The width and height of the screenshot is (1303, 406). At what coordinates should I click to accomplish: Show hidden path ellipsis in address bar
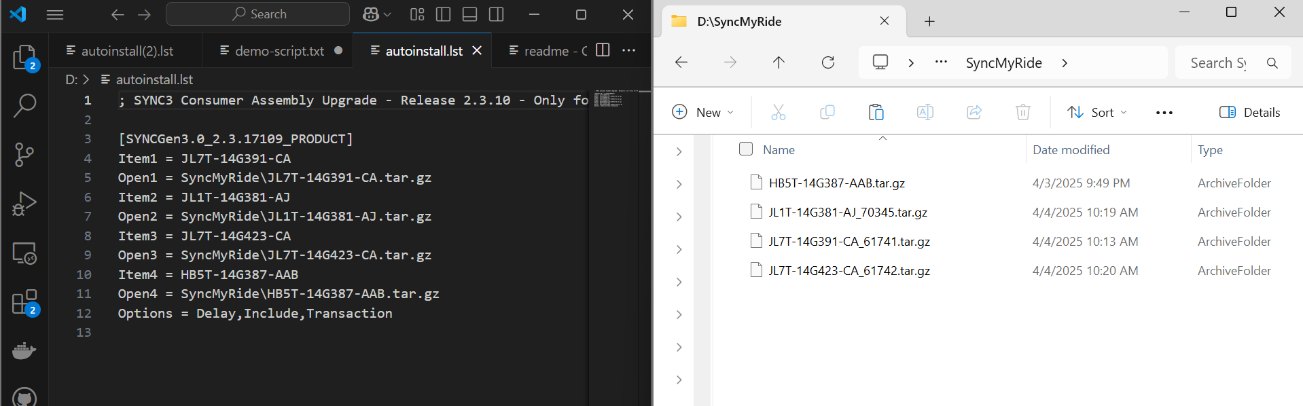(941, 62)
